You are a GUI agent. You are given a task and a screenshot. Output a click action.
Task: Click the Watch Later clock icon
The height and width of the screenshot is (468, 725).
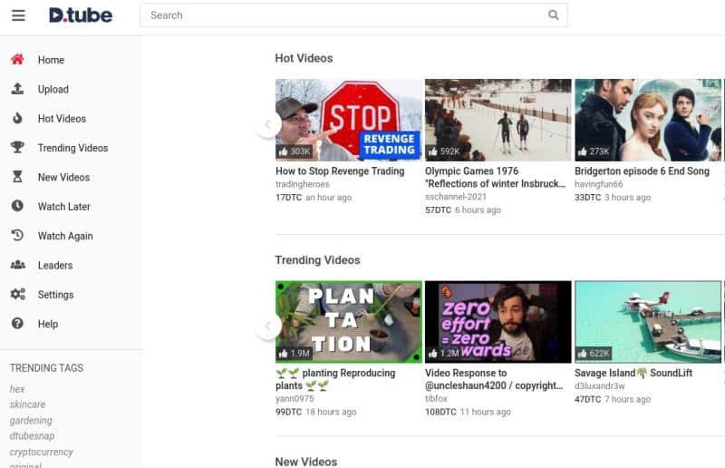[x=17, y=207]
